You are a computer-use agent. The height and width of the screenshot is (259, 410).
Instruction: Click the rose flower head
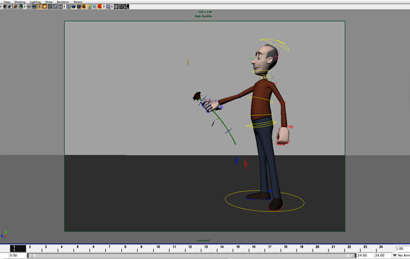click(197, 96)
